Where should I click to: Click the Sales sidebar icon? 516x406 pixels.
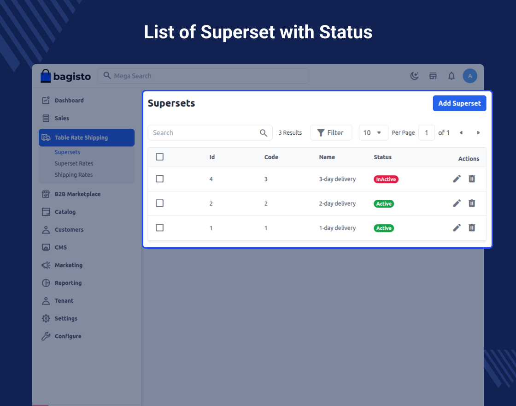coord(46,118)
